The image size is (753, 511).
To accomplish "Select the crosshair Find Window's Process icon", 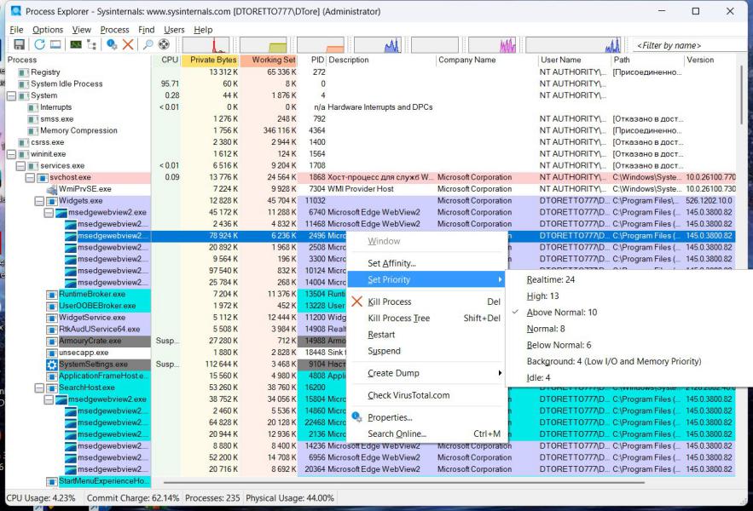I will click(x=164, y=44).
